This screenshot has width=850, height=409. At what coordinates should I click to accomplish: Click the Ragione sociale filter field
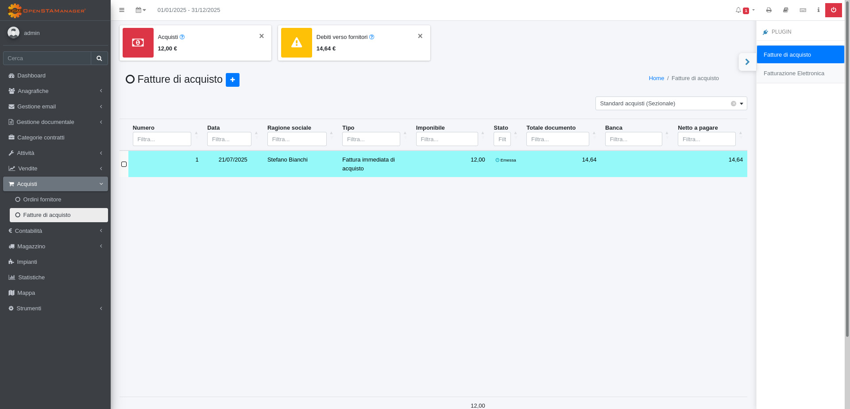pos(297,139)
